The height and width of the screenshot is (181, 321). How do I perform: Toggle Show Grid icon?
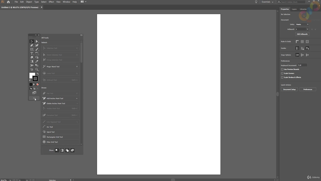302,41
